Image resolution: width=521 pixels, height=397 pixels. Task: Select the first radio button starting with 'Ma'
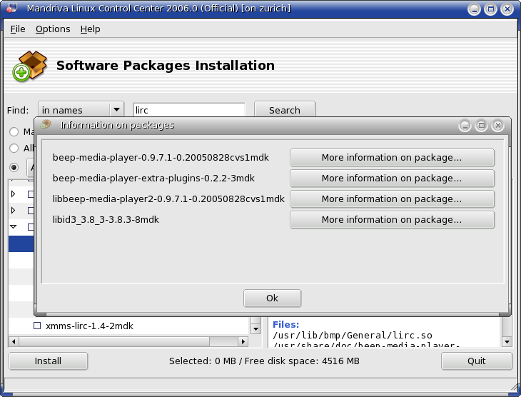[x=14, y=131]
